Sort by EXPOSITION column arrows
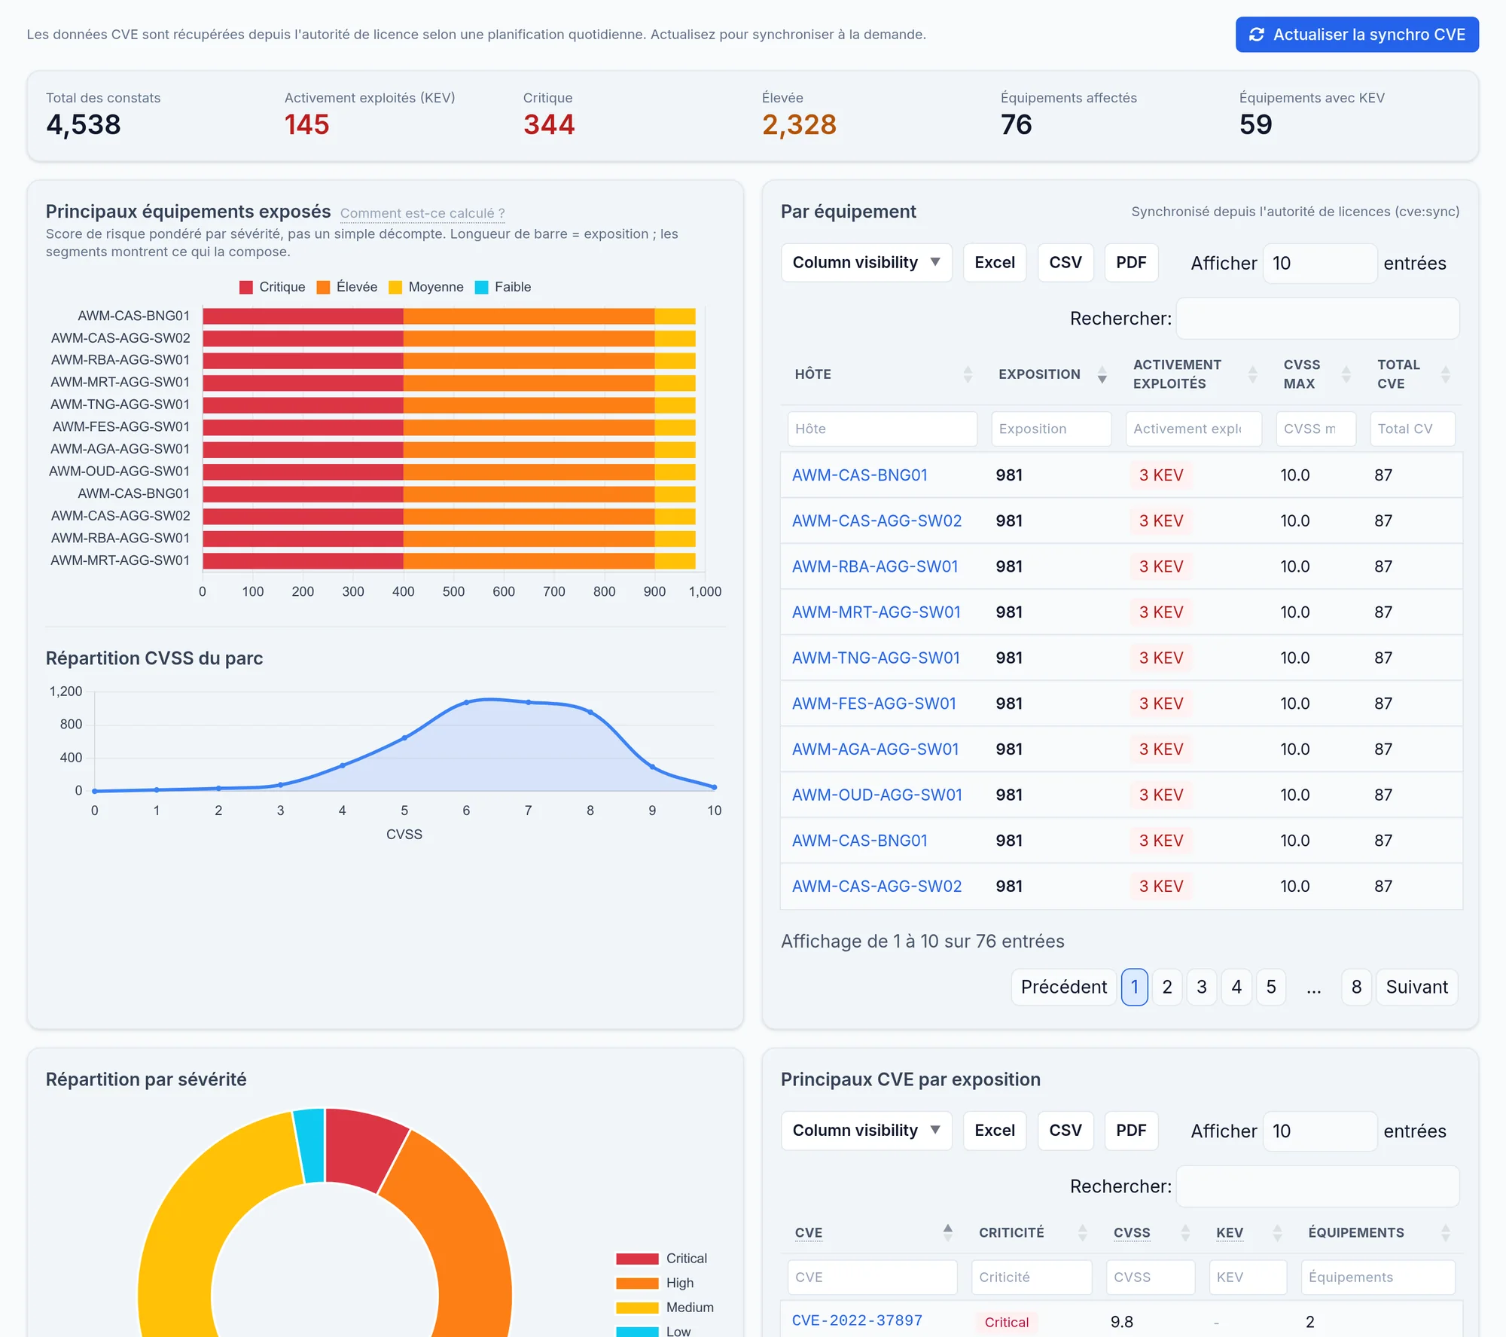The width and height of the screenshot is (1506, 1337). point(1102,374)
